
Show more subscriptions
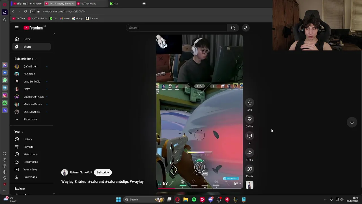[30, 119]
